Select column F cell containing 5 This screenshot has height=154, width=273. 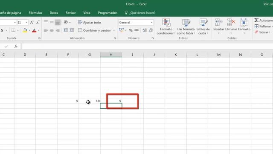(x=68, y=101)
